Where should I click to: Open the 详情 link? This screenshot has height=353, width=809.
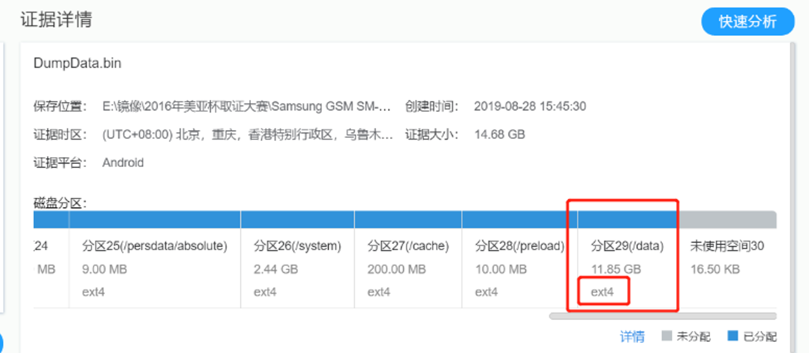tap(632, 336)
